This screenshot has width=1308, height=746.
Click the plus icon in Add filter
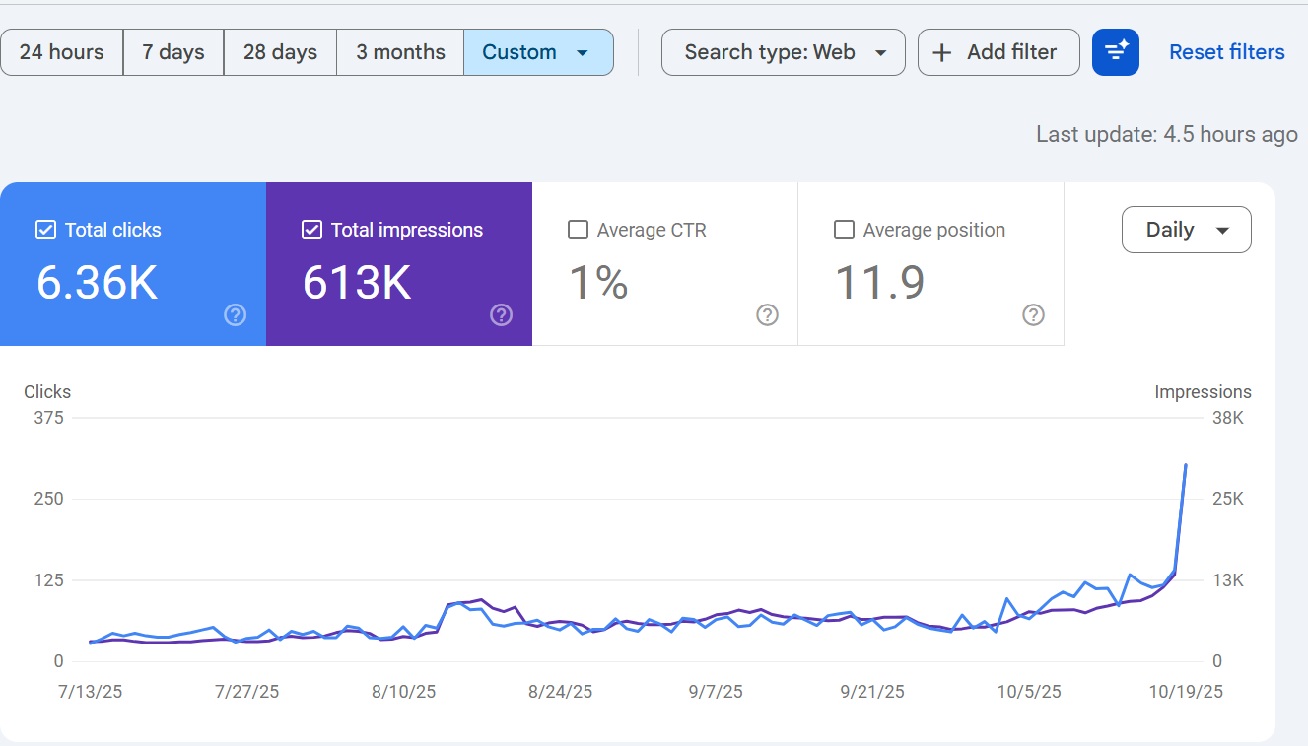coord(942,53)
